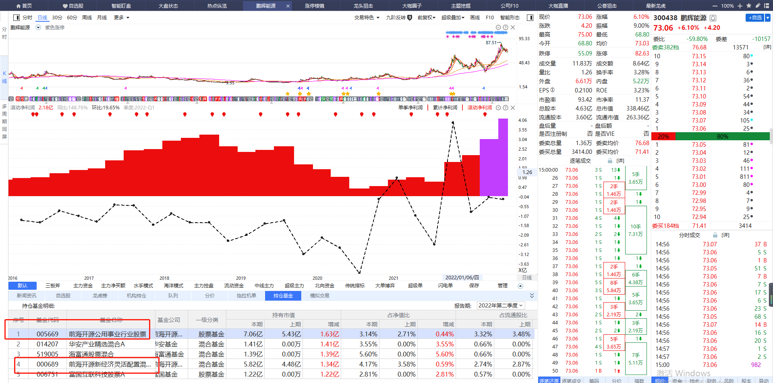
Task: Collapse indicator bar with round up-arrow icon
Action: coord(520,286)
